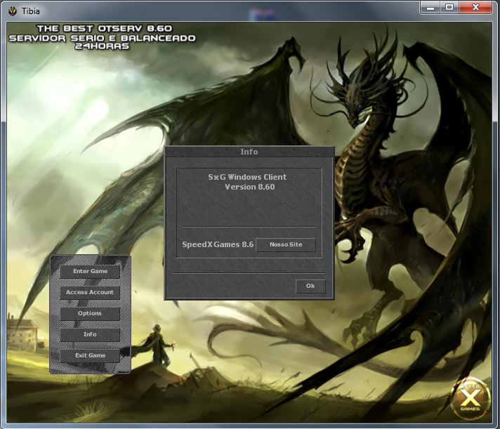Click the Exit Game button
Screen dimensions: 500x429
click(x=90, y=355)
